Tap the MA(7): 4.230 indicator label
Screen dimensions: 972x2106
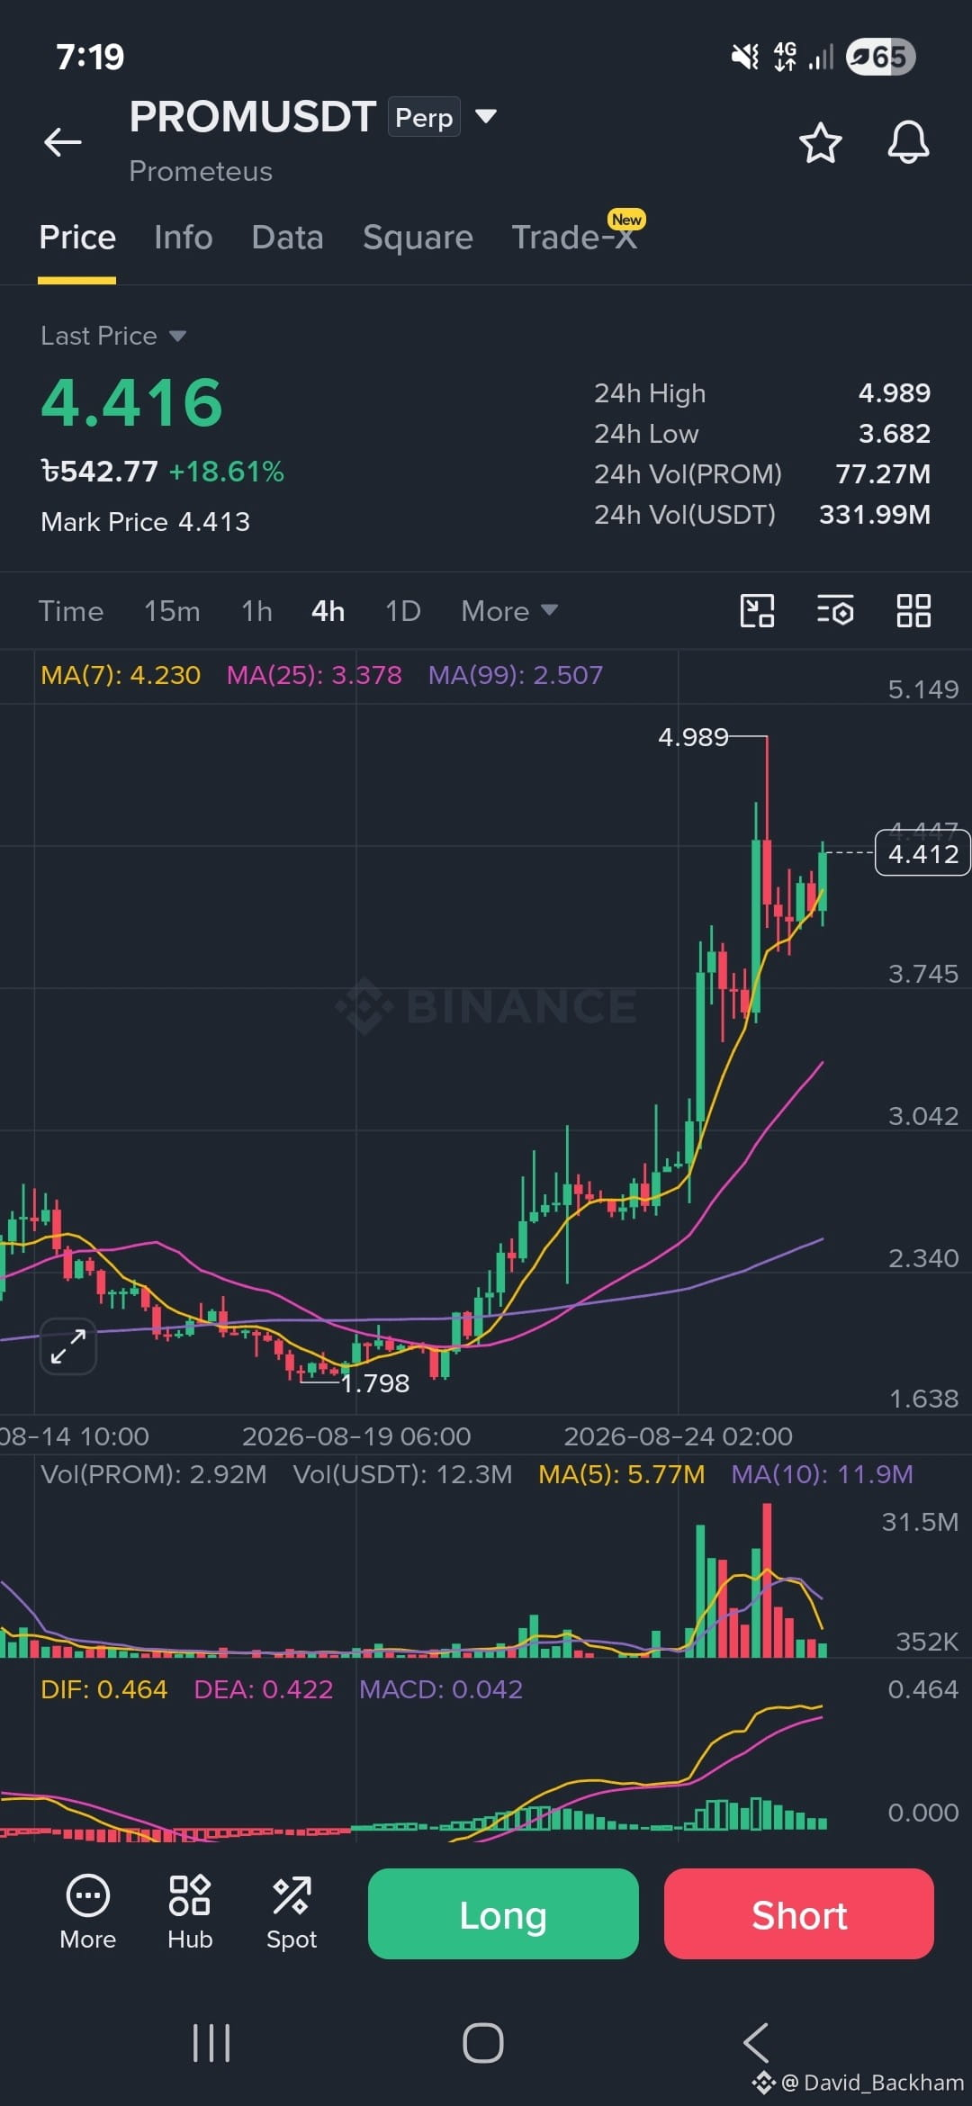[121, 675]
